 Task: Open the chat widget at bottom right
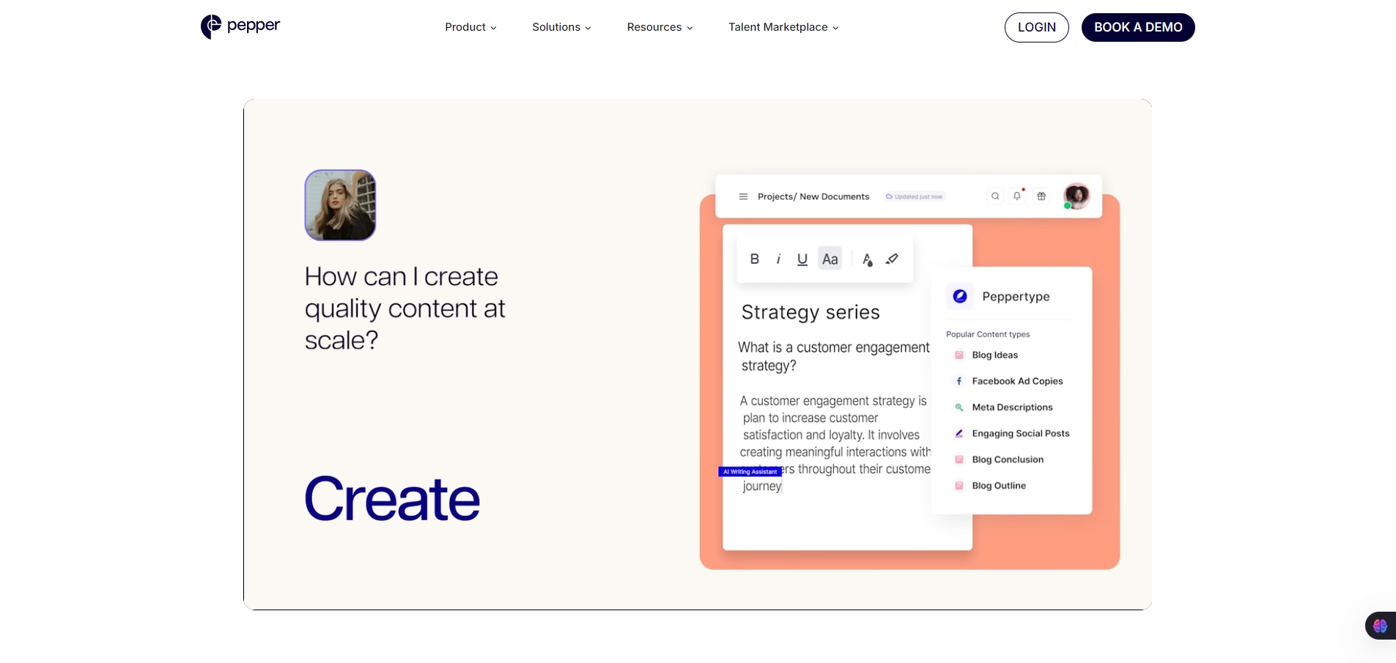pos(1380,626)
